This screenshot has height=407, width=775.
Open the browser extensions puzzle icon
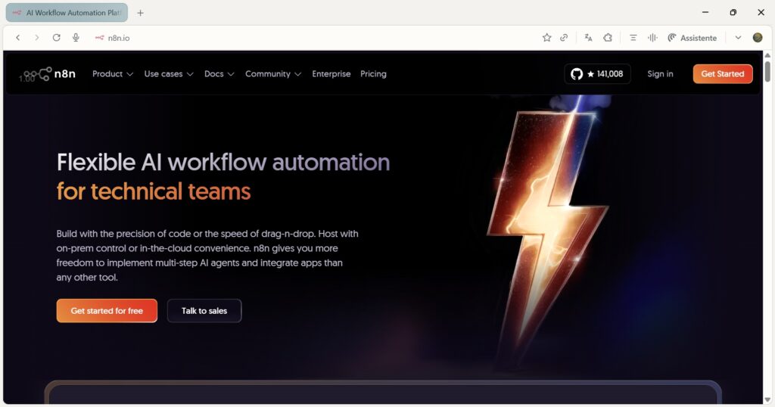coord(608,38)
